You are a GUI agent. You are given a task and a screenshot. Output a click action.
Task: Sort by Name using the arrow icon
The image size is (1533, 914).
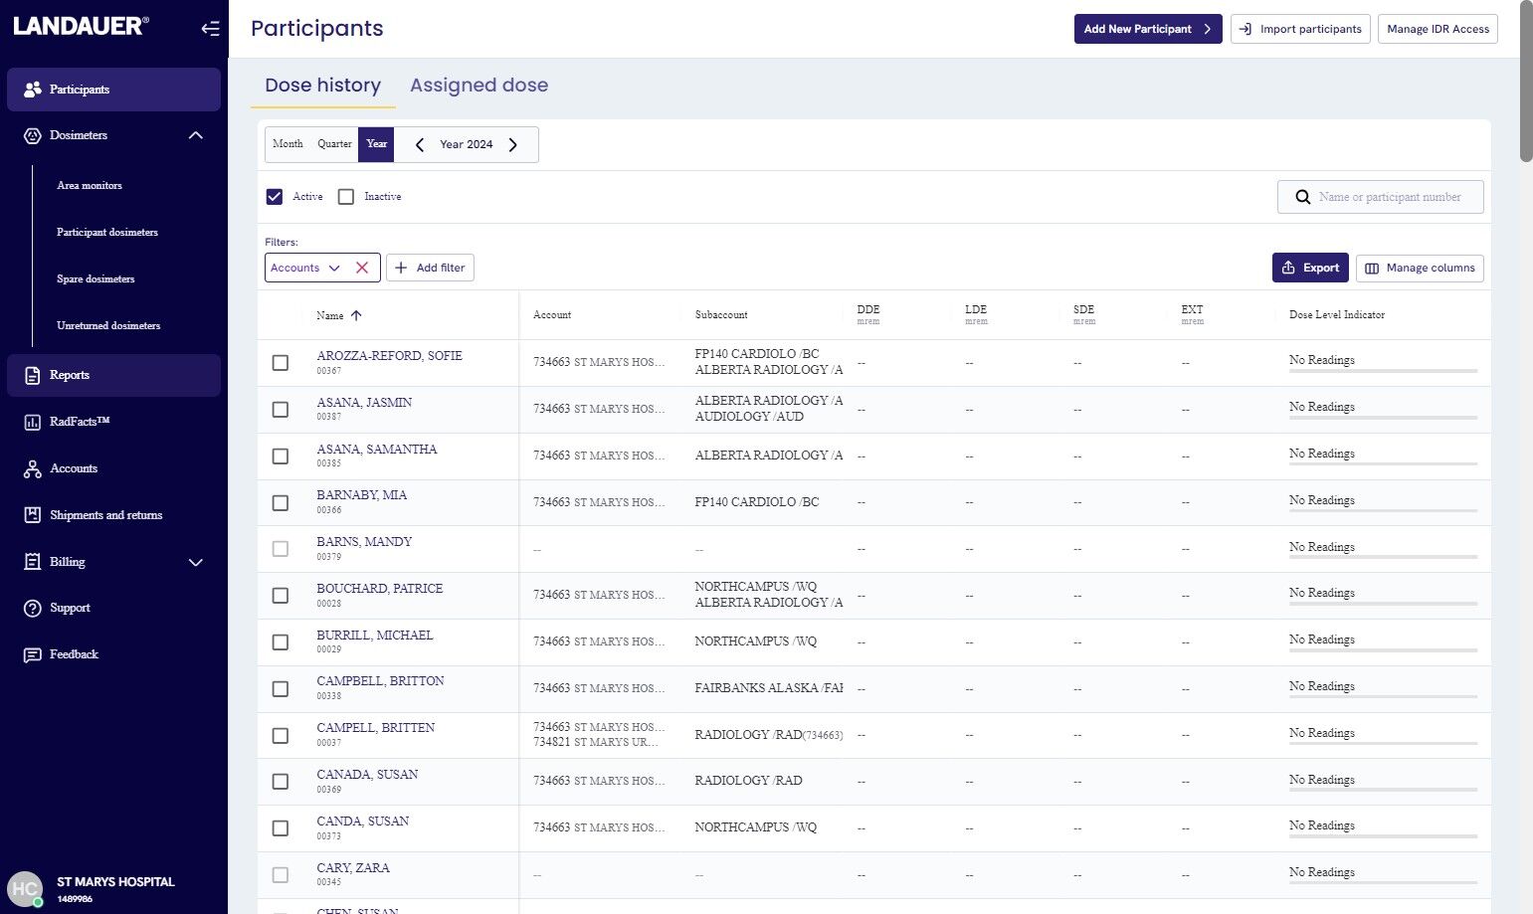pyautogui.click(x=356, y=315)
